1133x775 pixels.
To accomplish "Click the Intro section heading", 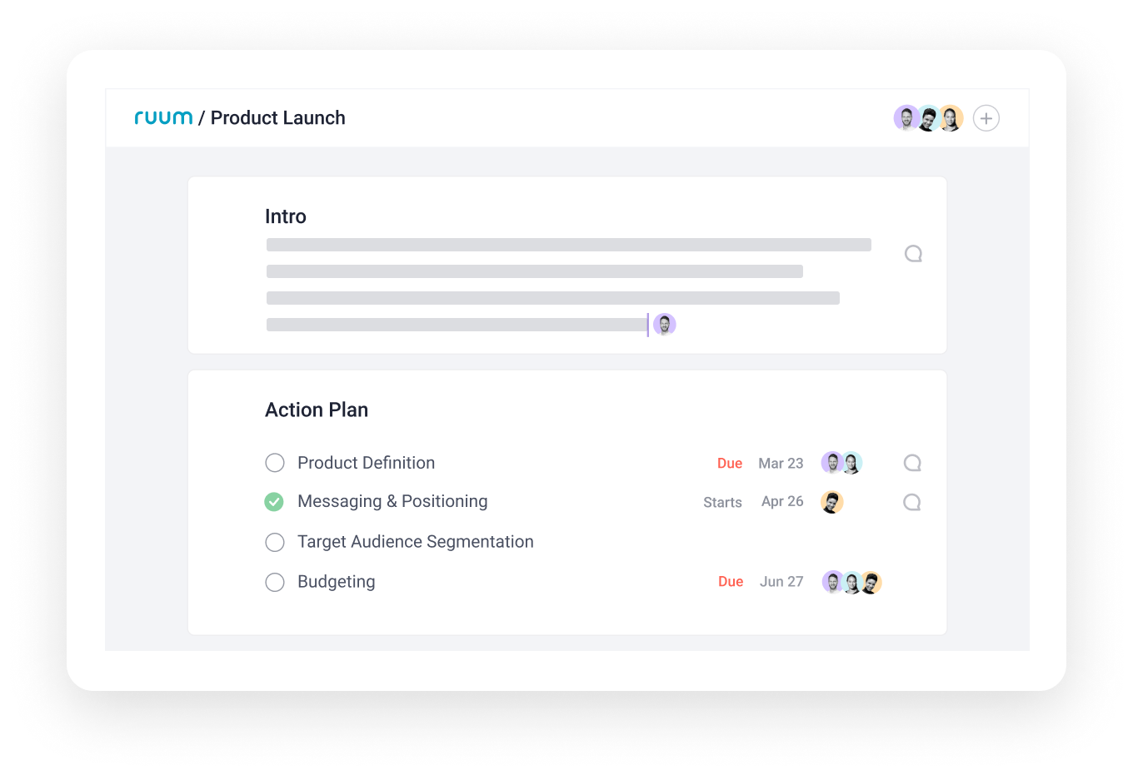I will 286,216.
